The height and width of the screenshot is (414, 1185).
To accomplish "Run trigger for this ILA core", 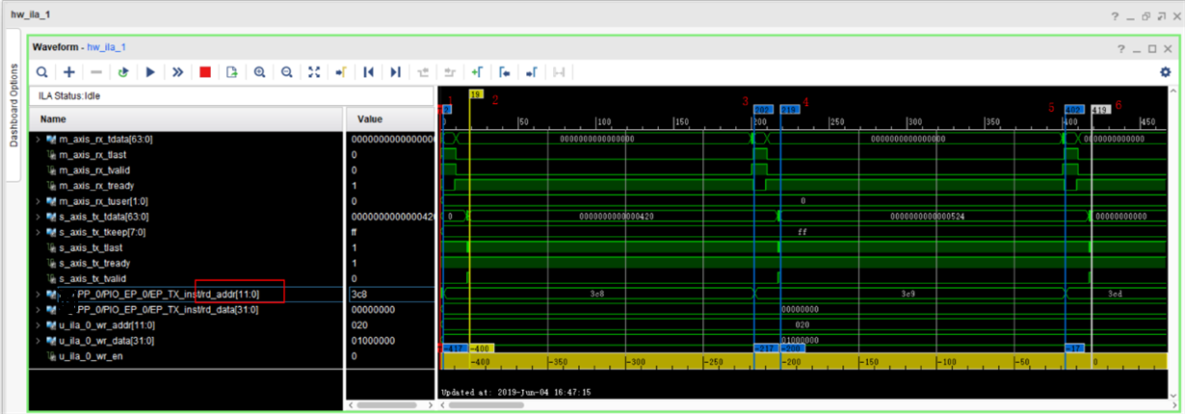I will (150, 72).
